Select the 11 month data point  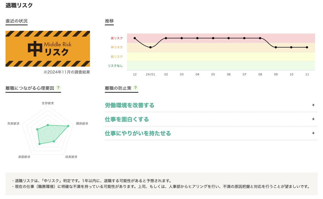[x=307, y=47]
